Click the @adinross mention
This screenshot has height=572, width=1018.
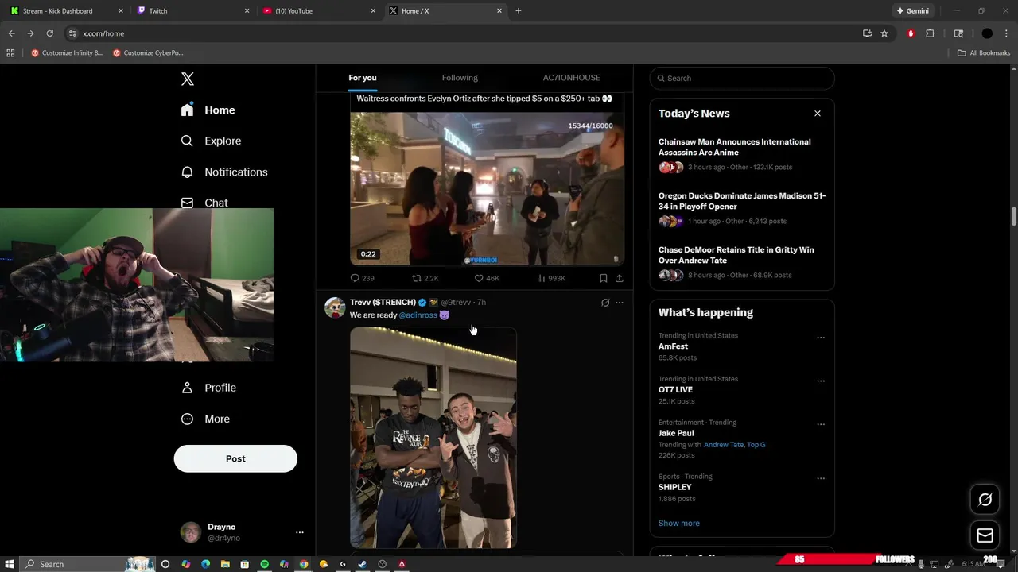click(418, 315)
